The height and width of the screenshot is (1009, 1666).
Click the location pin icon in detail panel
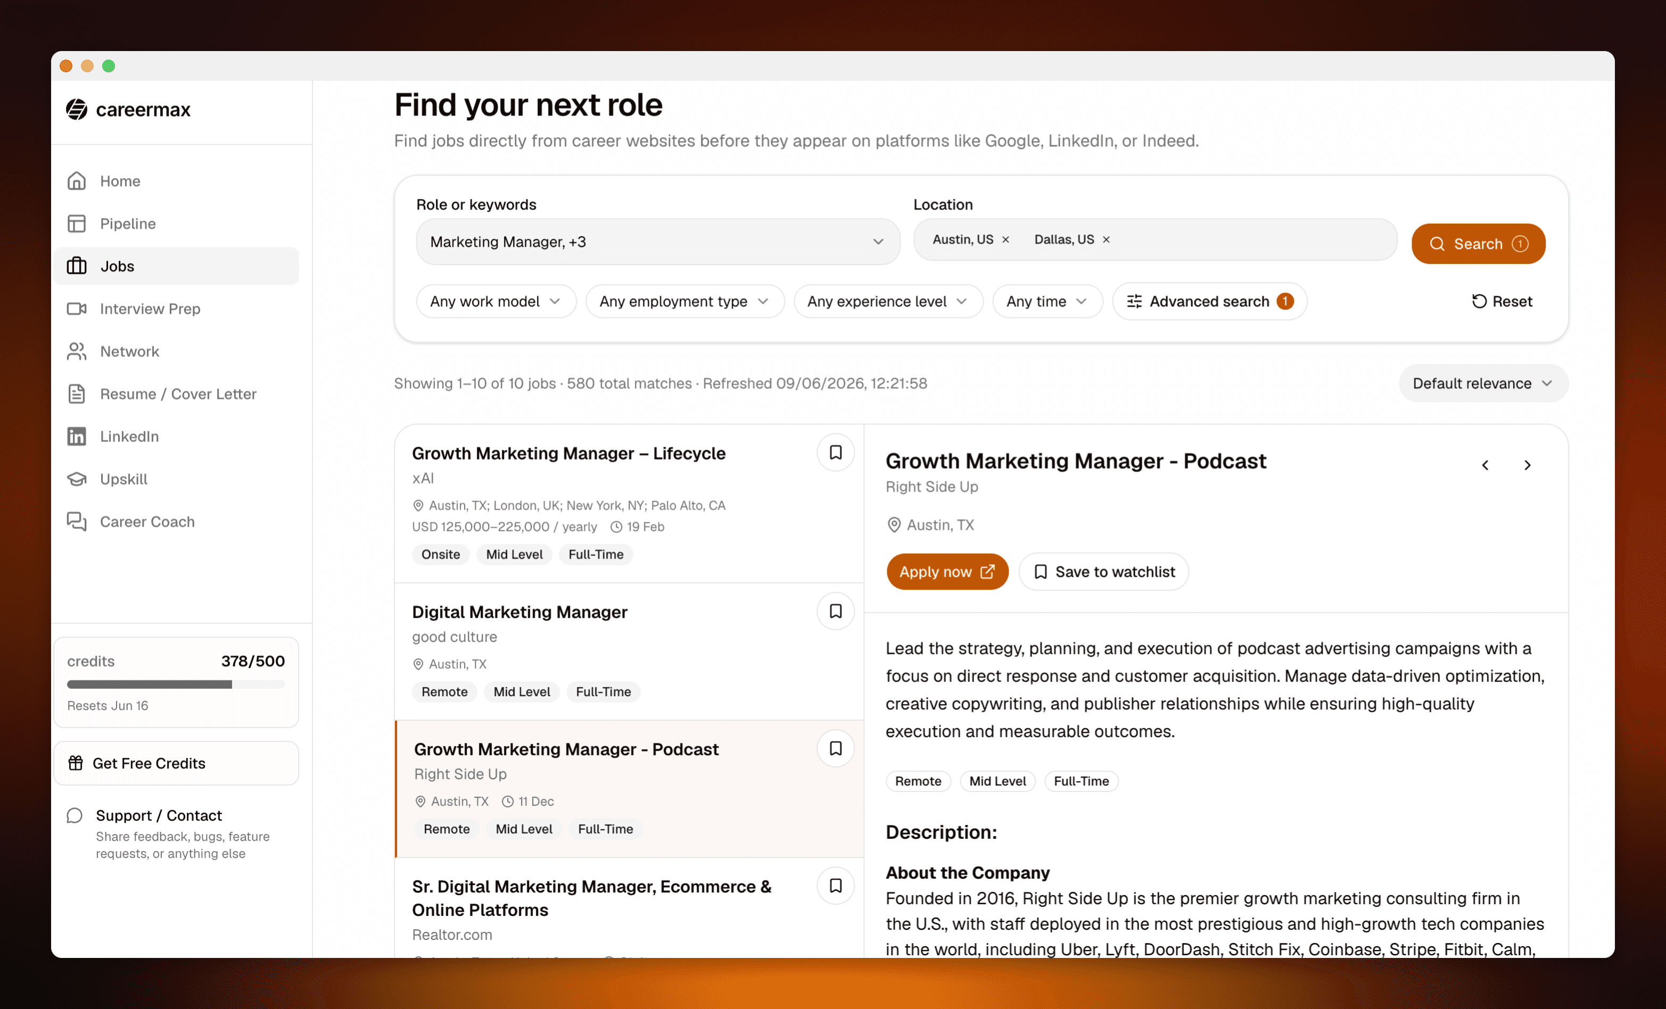[894, 525]
